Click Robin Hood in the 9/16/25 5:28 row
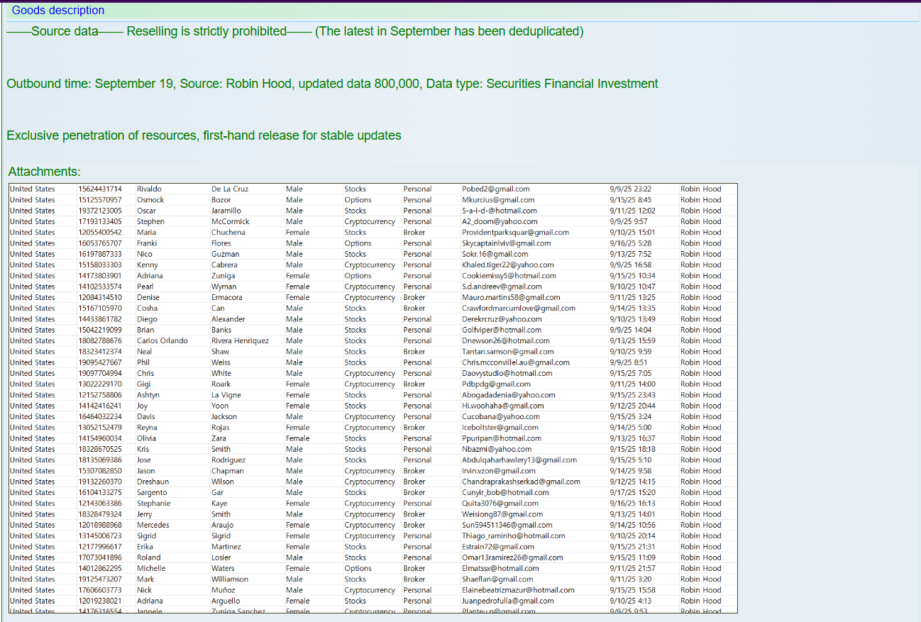The height and width of the screenshot is (622, 921). point(700,243)
